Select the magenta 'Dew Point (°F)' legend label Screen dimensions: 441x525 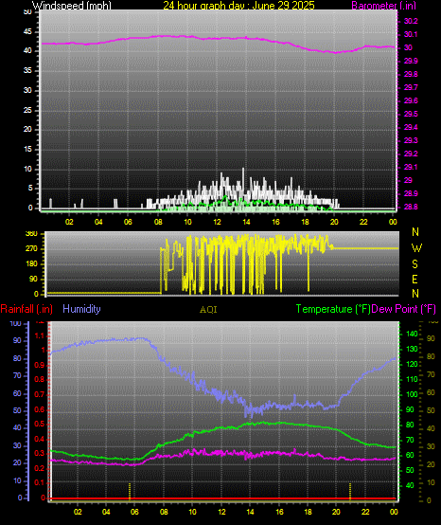pyautogui.click(x=403, y=309)
